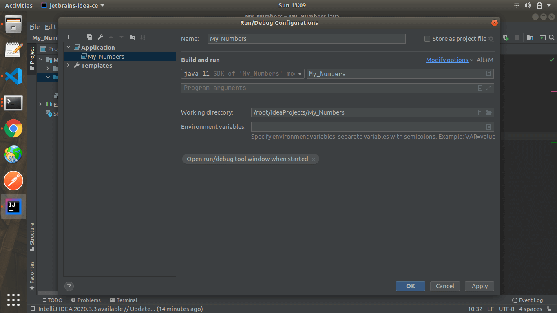Remove the selected configuration
This screenshot has width=557, height=313.
click(79, 37)
